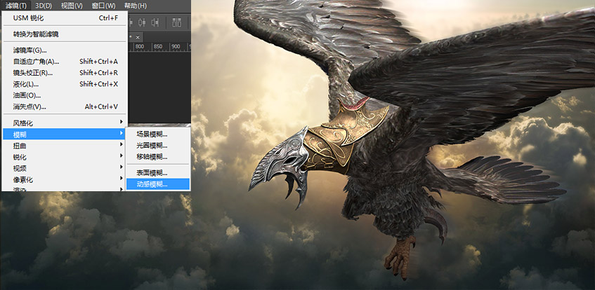Select 移轴模糊... in the blur submenu
595x290 pixels.
pos(158,156)
